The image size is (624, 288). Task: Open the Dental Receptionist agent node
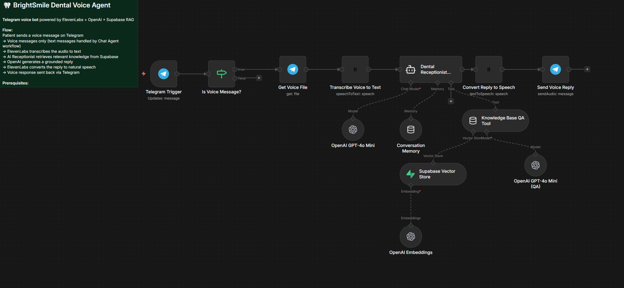point(431,69)
